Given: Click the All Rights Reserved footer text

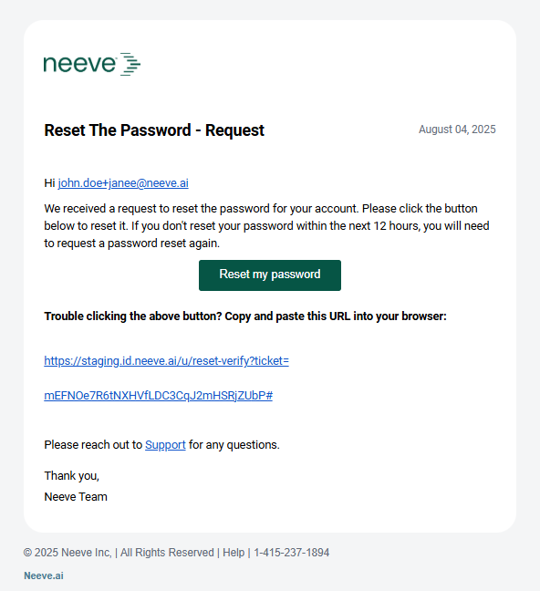Looking at the screenshot, I should 167,553.
